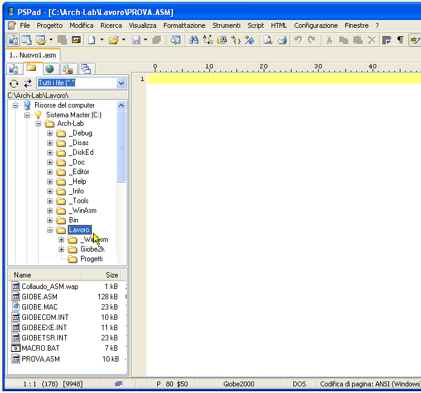421x393 pixels.
Task: Expand the _Editor folder
Action: click(x=50, y=172)
